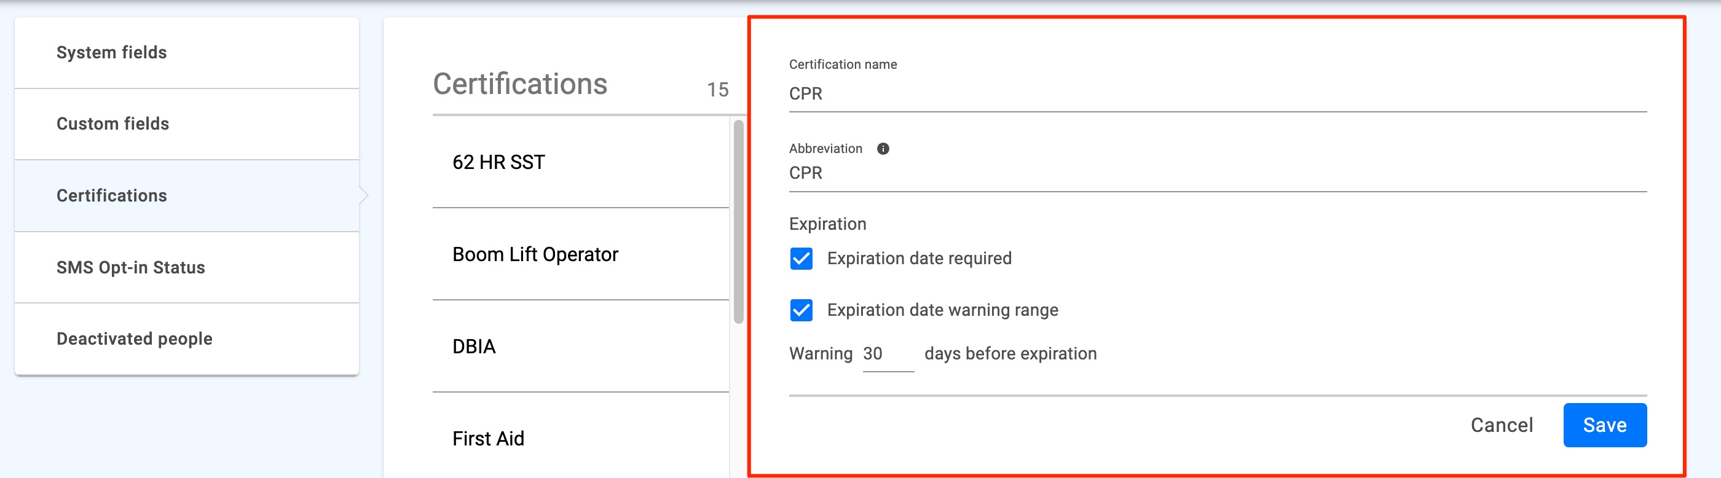Viewport: 1721px width, 478px height.
Task: Cancel editing the certification
Action: click(x=1502, y=425)
